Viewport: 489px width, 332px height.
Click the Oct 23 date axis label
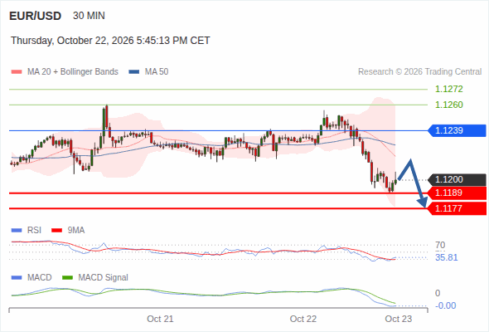(x=399, y=319)
